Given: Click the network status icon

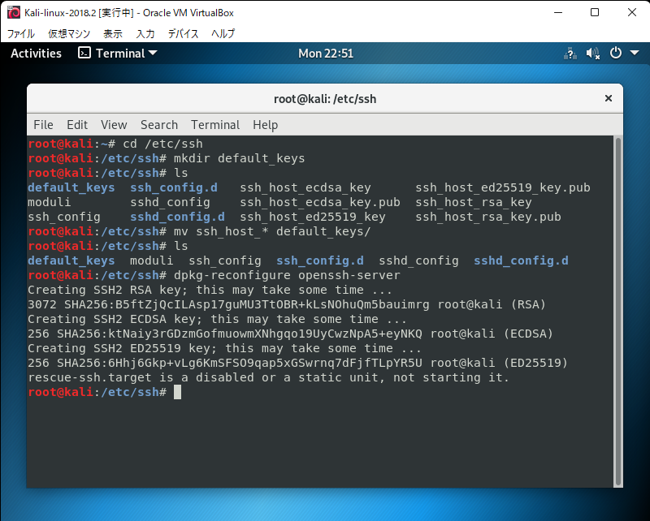Looking at the screenshot, I should coord(570,54).
